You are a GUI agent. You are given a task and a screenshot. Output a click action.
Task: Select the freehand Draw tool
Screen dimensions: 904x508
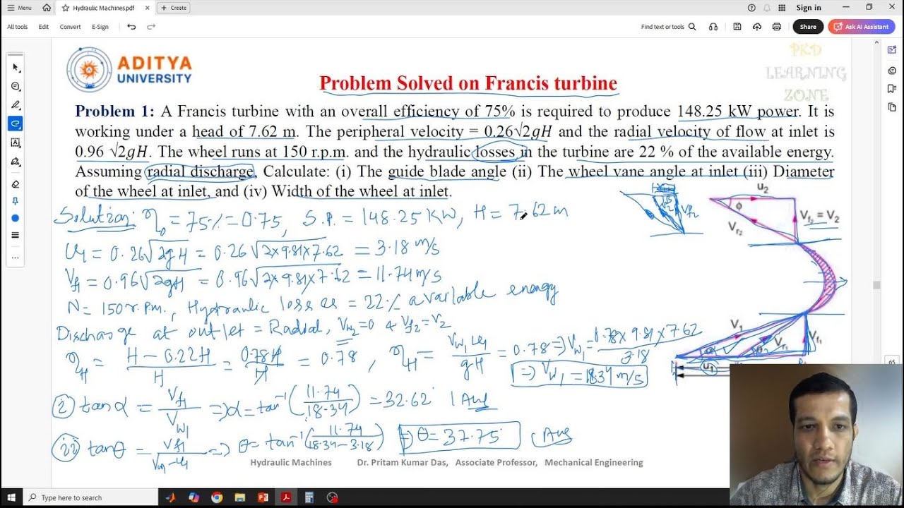[x=16, y=123]
